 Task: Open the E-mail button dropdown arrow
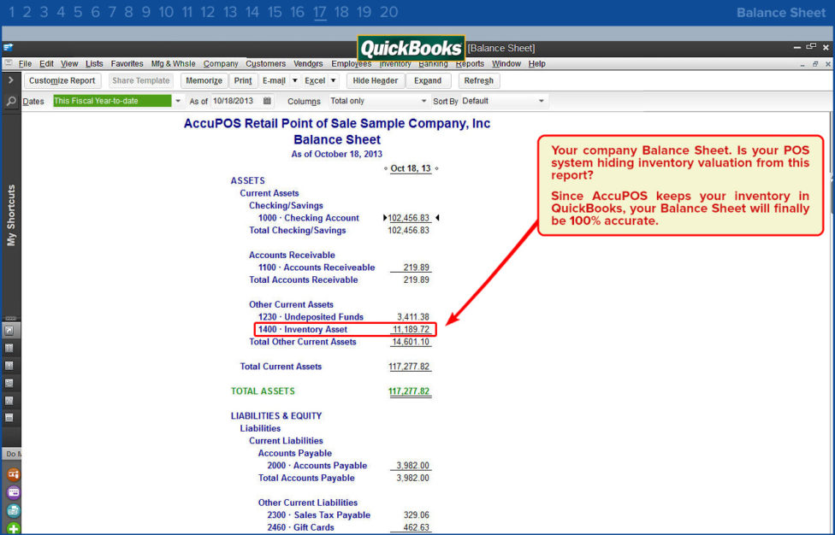point(294,80)
